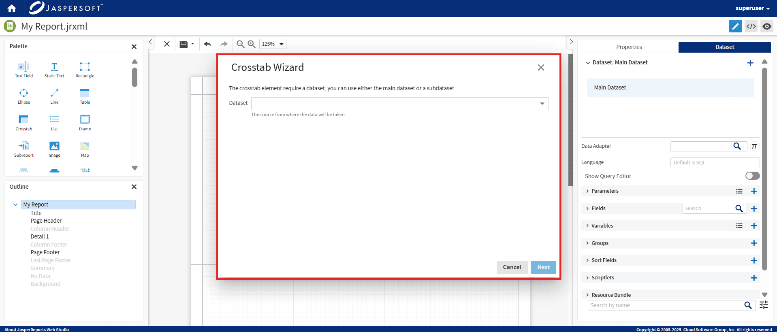Switch to preview mode eye icon
Screen dimensions: 777x332
coord(766,26)
